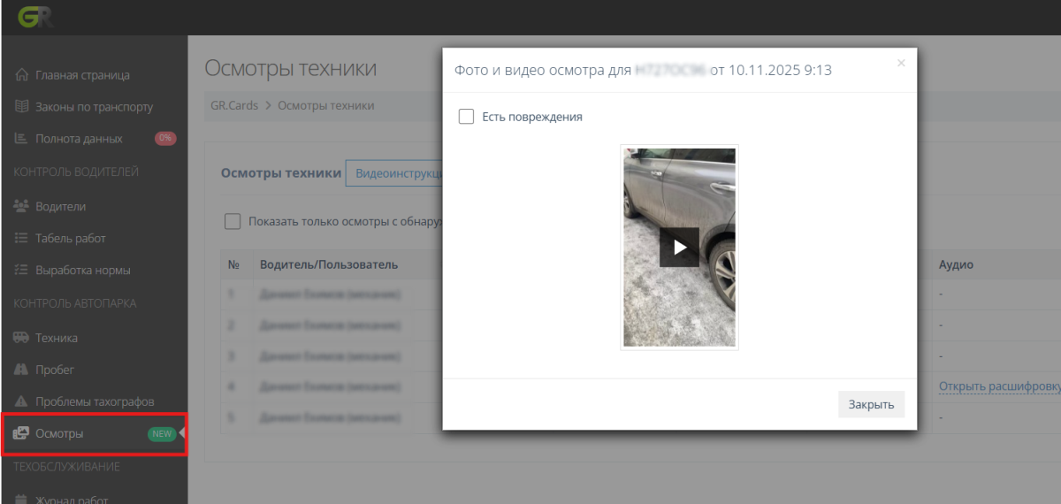Image resolution: width=1061 pixels, height=504 pixels.
Task: Click the photo icon beside Осмотры
Action: tap(22, 433)
